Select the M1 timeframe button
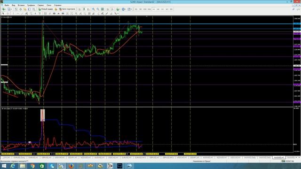301x169 pixels. pyautogui.click(x=136, y=9)
